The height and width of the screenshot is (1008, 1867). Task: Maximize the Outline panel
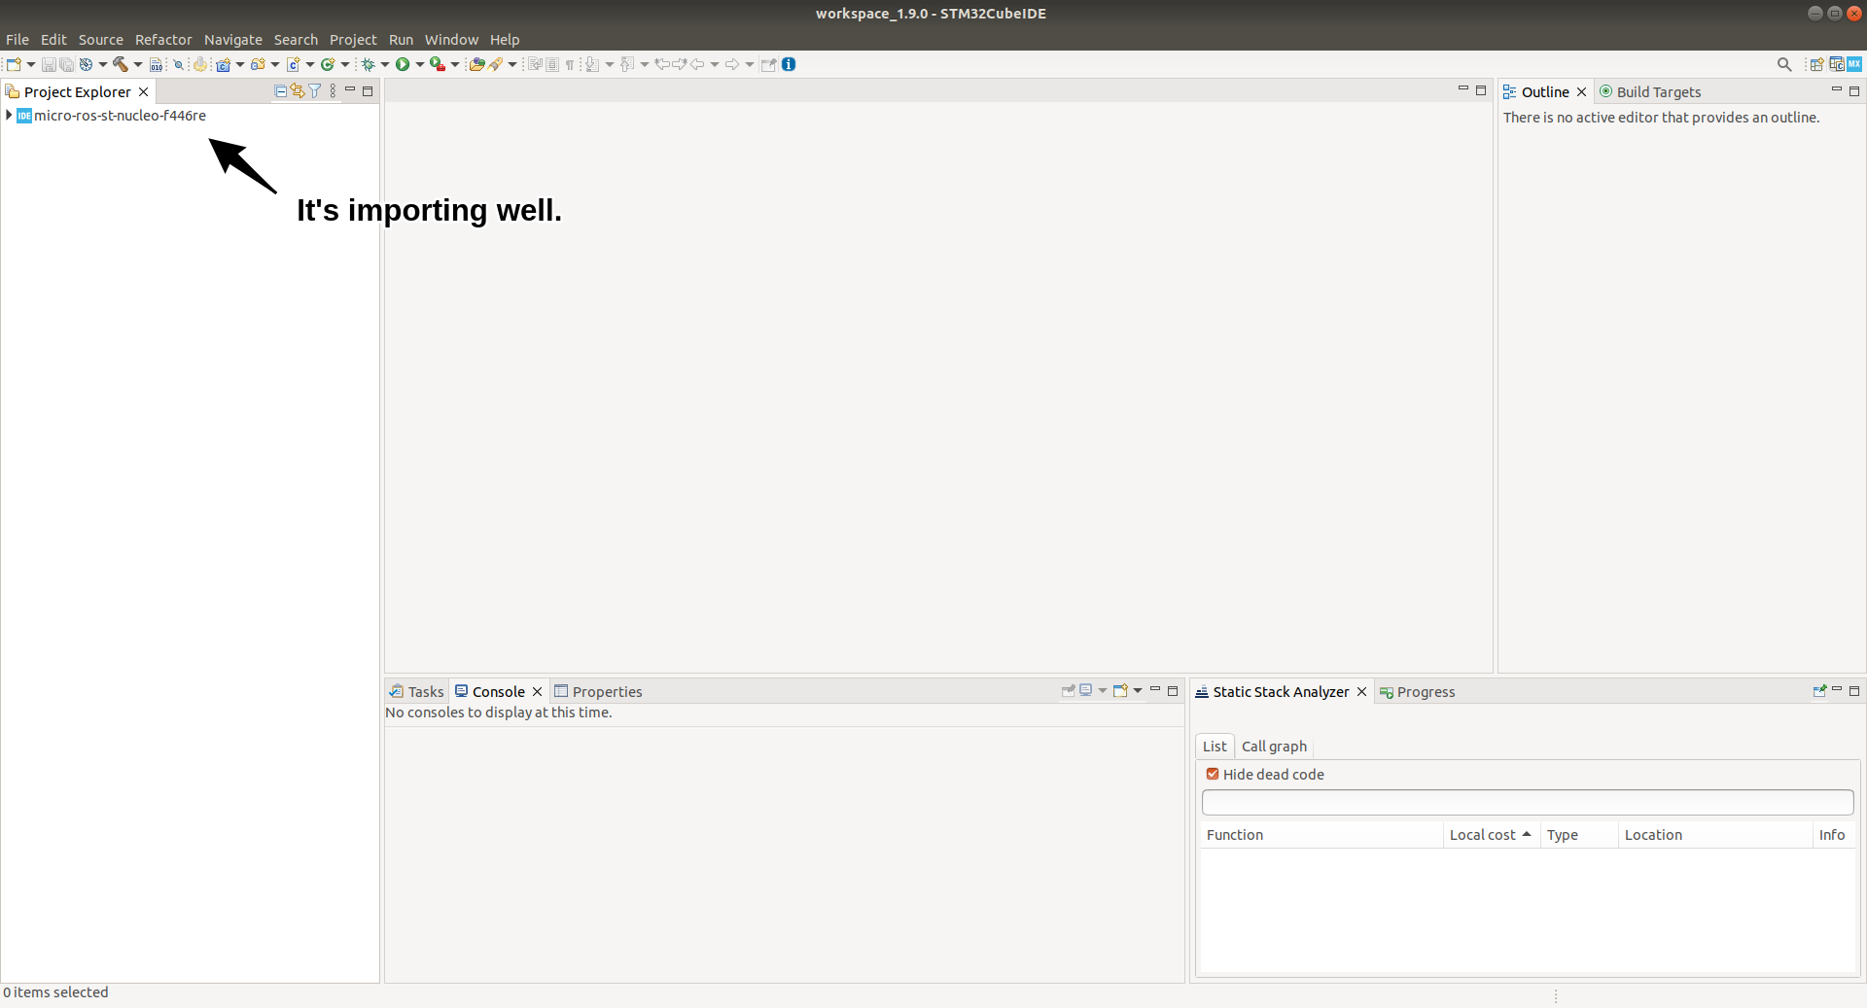(1854, 91)
